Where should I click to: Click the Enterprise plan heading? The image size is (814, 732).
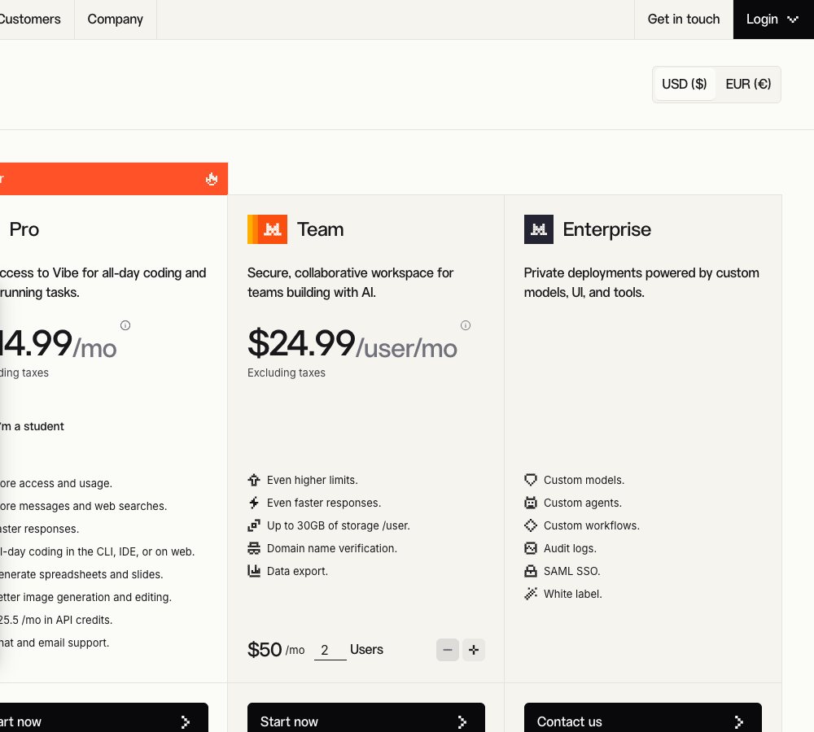(x=607, y=229)
